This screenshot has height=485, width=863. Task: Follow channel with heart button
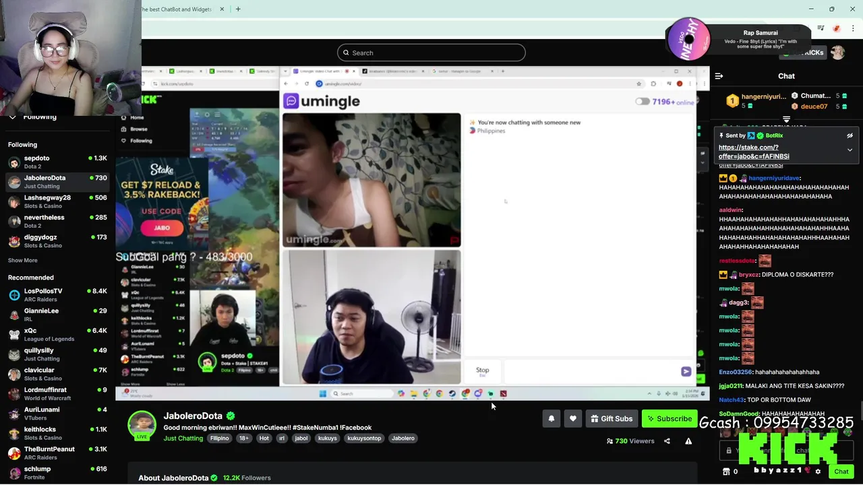point(573,419)
